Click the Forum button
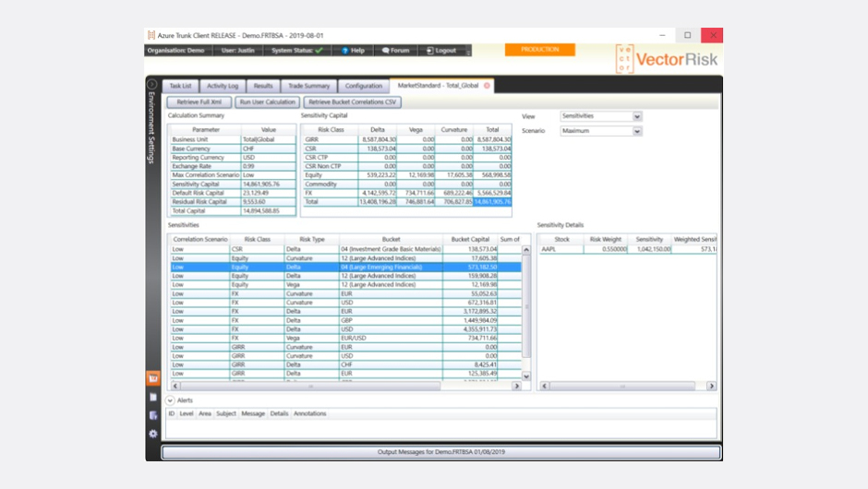Screen dimensions: 868x489 (395, 51)
